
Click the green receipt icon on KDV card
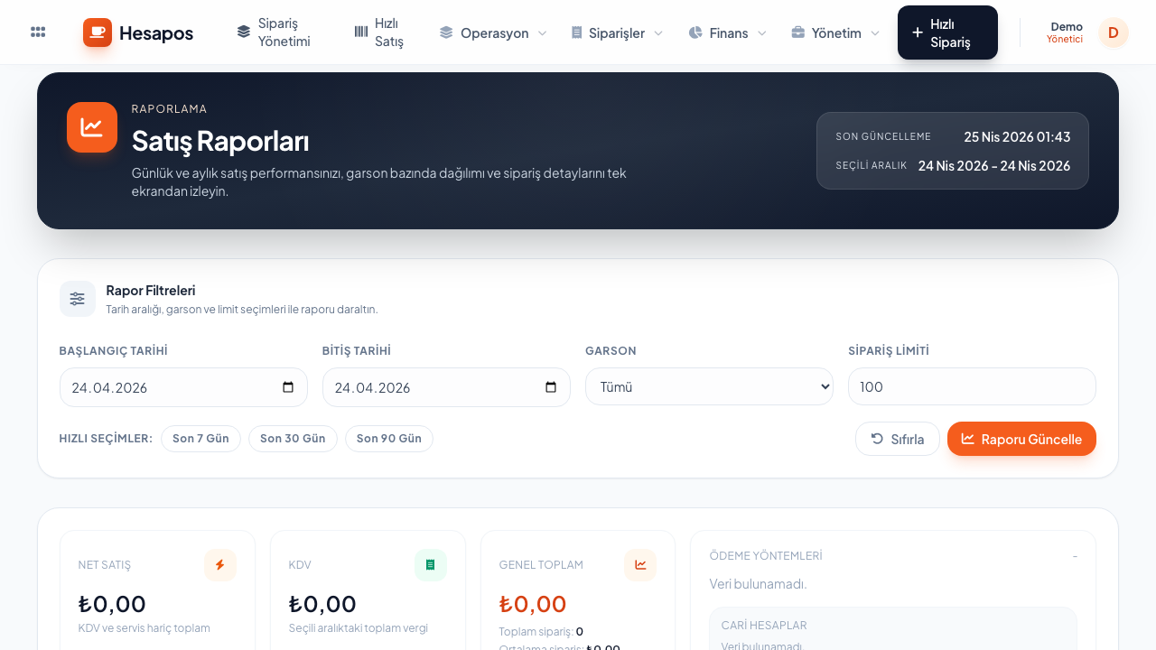431,565
